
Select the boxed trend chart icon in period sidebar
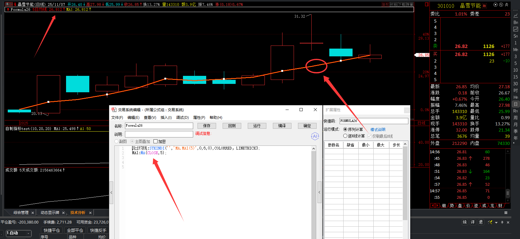(516, 29)
